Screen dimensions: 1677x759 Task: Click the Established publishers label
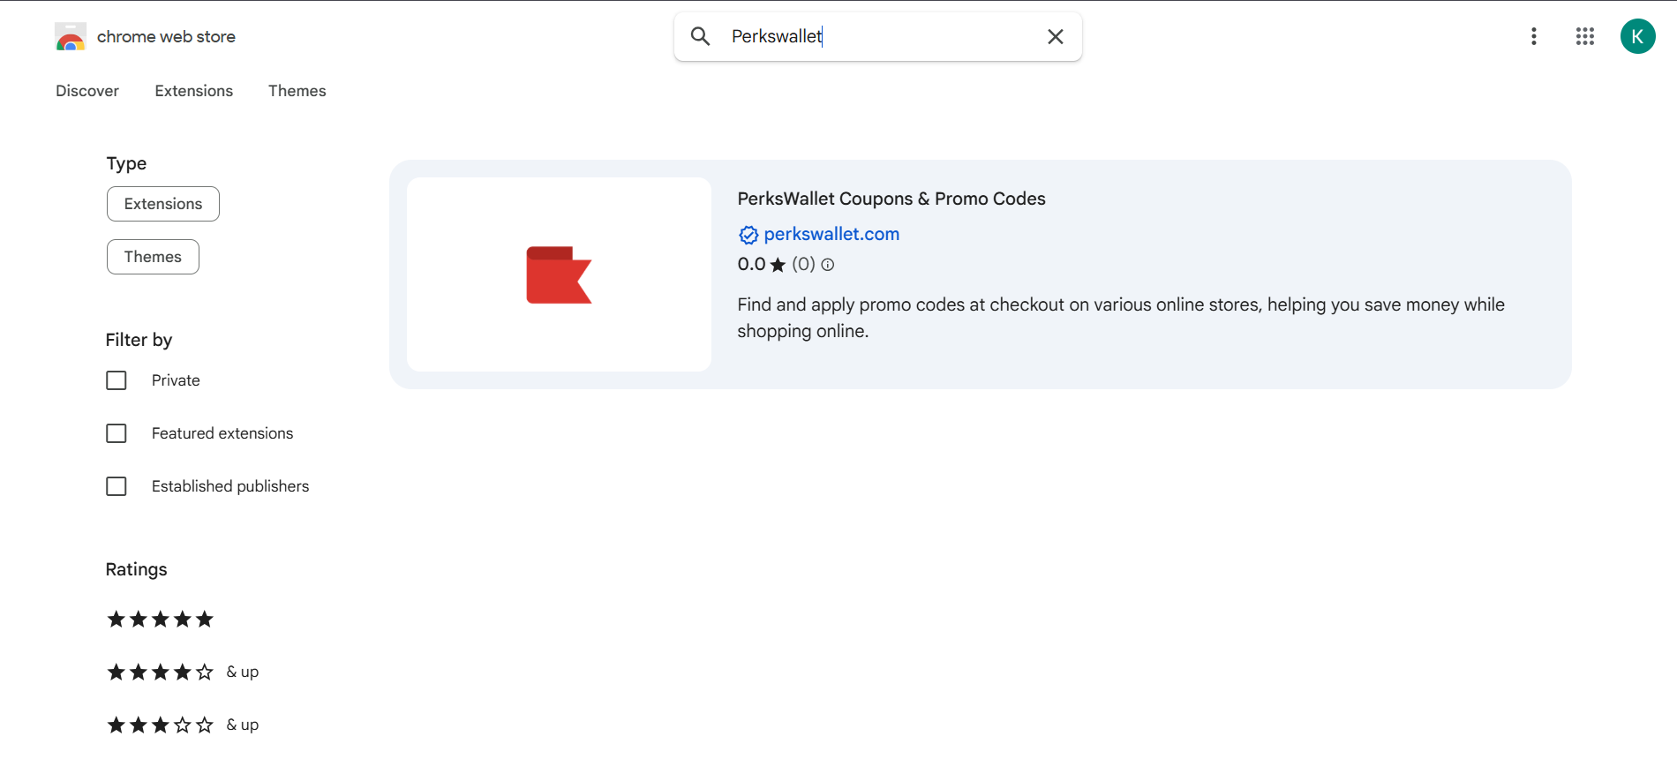[230, 486]
